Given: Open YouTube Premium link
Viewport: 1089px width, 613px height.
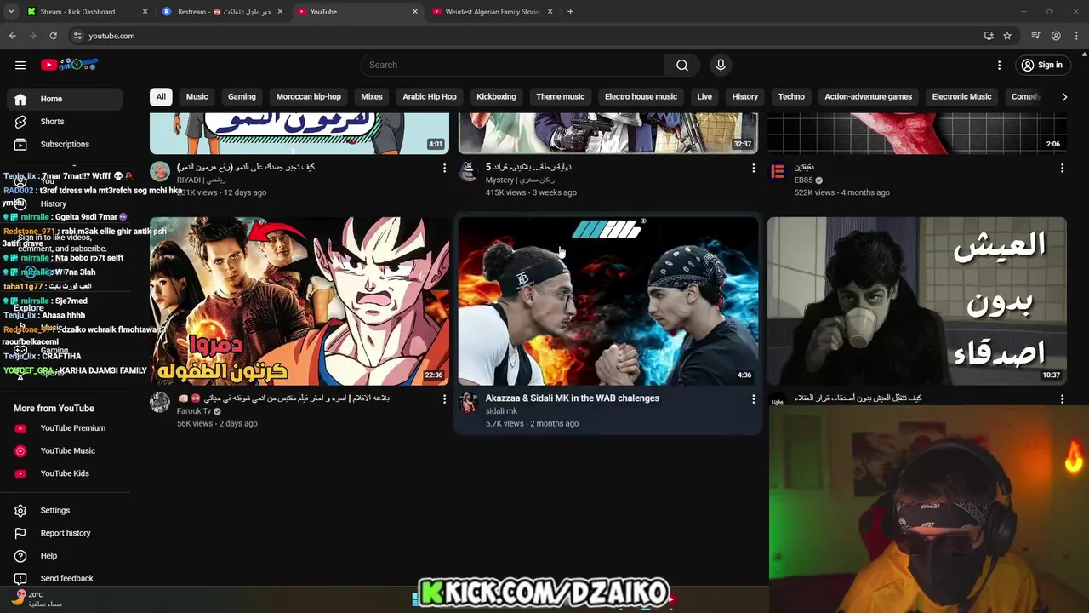Looking at the screenshot, I should point(65,428).
